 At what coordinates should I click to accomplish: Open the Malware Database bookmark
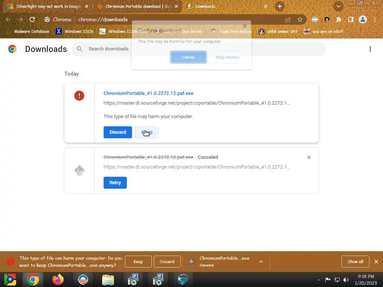pyautogui.click(x=28, y=31)
